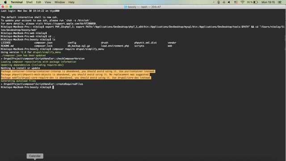Open the Window menu
286x161 pixels.
(x=59, y=2)
